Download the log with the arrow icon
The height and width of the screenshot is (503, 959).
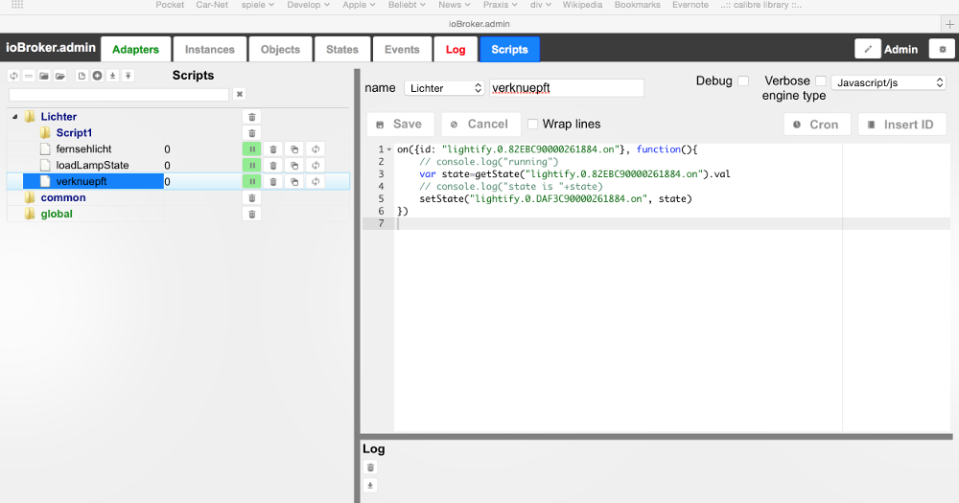click(x=370, y=486)
